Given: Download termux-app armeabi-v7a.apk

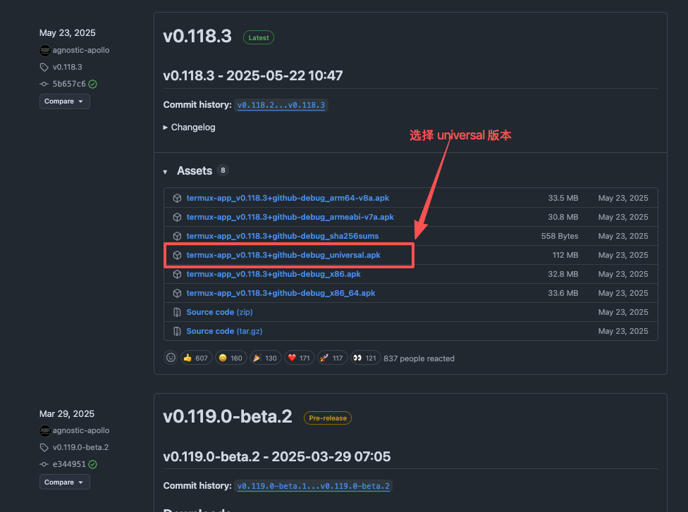Looking at the screenshot, I should pyautogui.click(x=290, y=217).
